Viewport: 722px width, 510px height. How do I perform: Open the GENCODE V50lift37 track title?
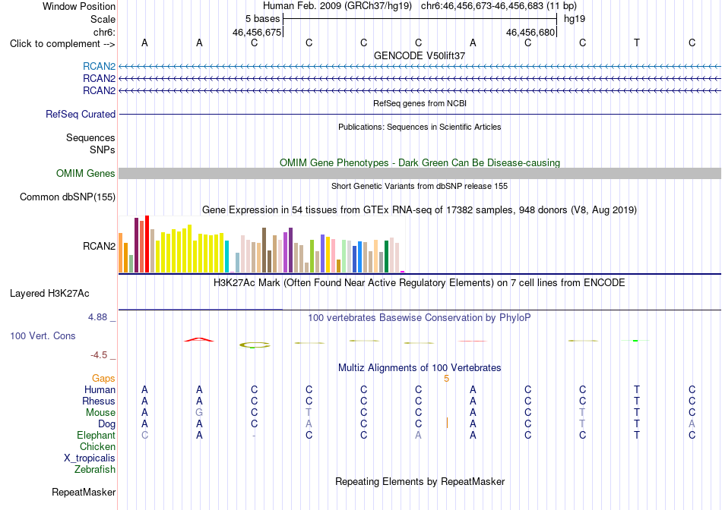coord(420,55)
